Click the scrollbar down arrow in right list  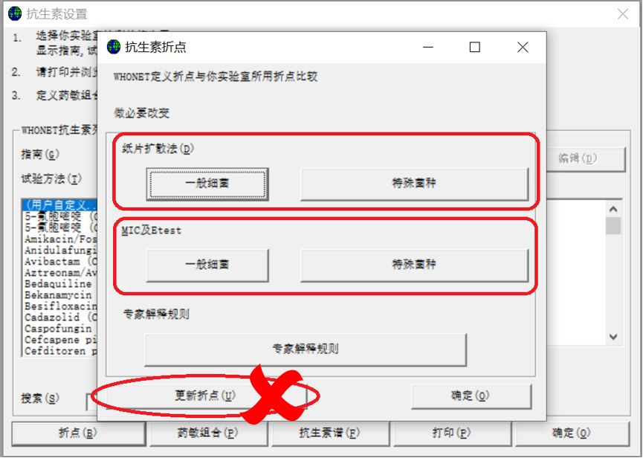pyautogui.click(x=613, y=337)
